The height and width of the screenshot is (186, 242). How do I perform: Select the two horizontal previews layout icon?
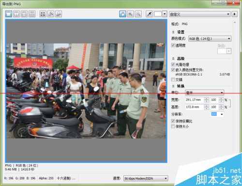[x=24, y=14]
